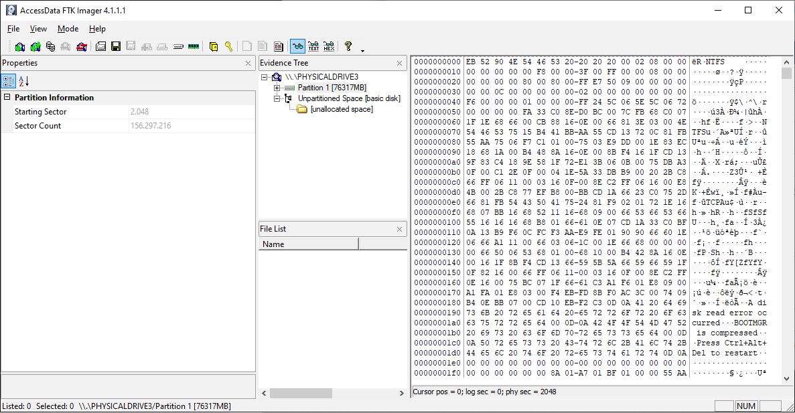This screenshot has height=413, width=795.
Task: Close the Evidence Tree panel
Action: [400, 64]
